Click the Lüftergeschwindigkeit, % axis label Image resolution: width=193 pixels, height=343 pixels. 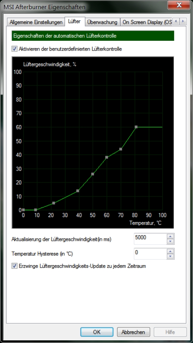(50, 64)
